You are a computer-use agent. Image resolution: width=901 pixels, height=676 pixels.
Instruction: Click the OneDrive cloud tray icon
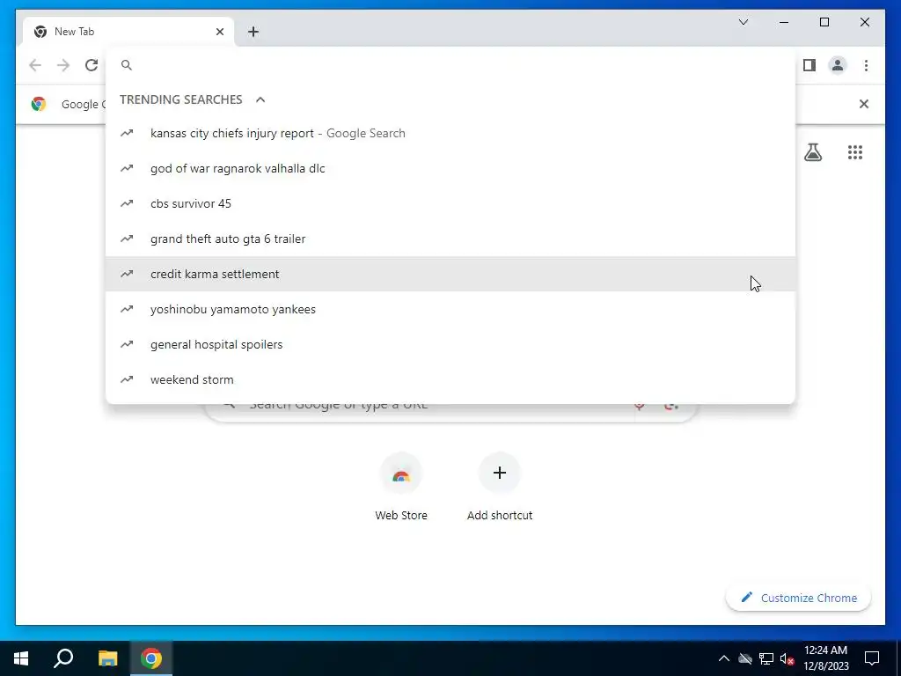pos(745,658)
